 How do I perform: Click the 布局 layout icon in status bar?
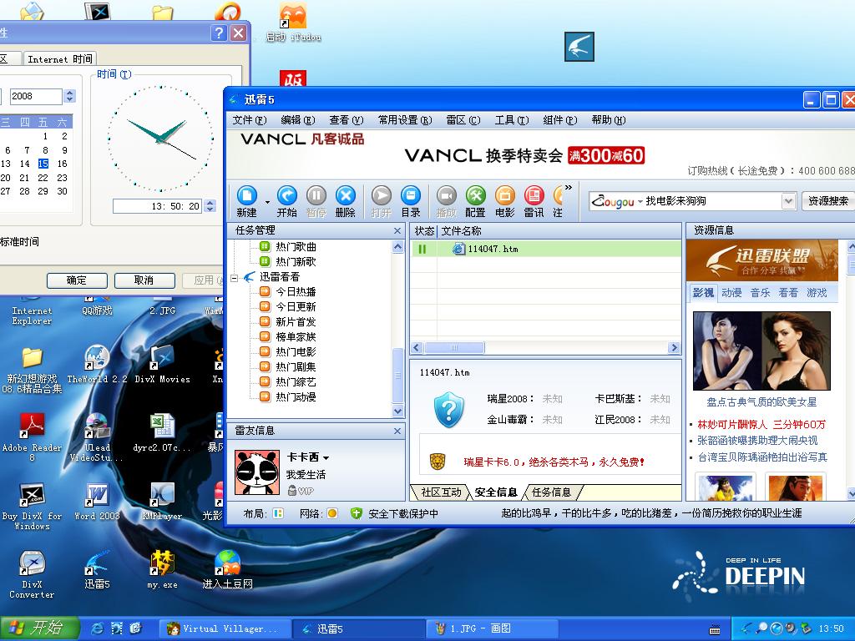click(x=278, y=513)
